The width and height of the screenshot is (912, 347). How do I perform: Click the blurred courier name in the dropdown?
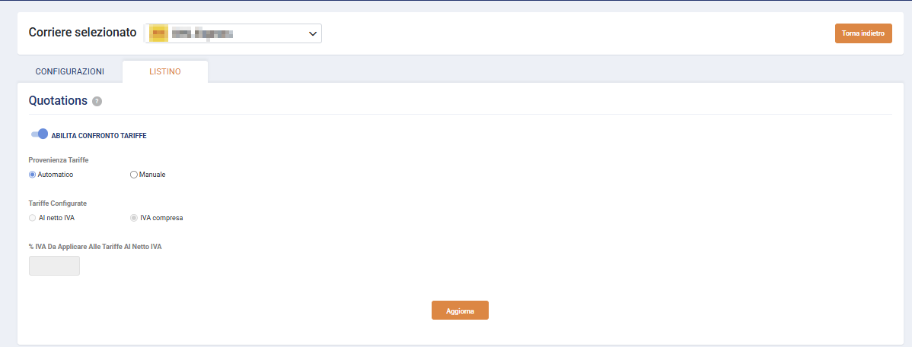(x=202, y=33)
